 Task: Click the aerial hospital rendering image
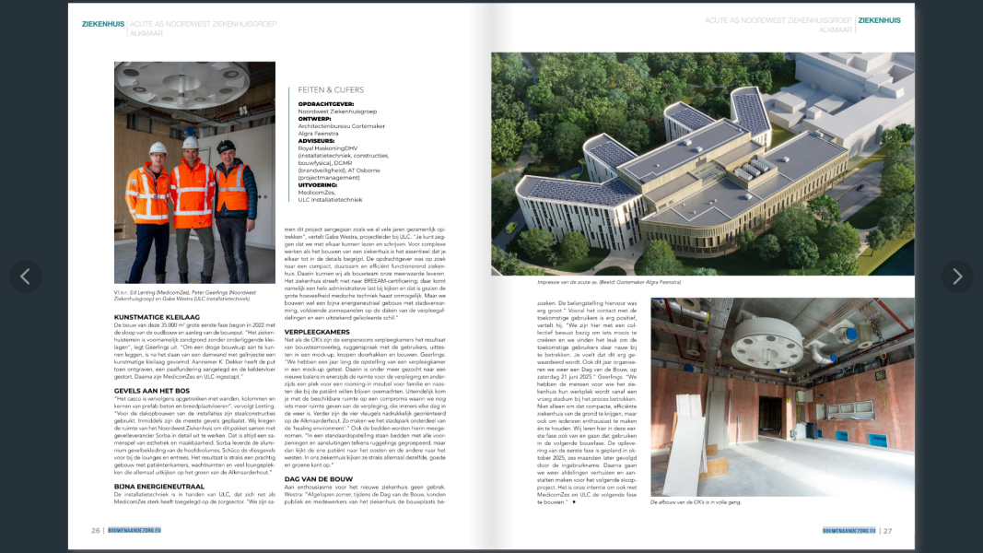(x=703, y=163)
